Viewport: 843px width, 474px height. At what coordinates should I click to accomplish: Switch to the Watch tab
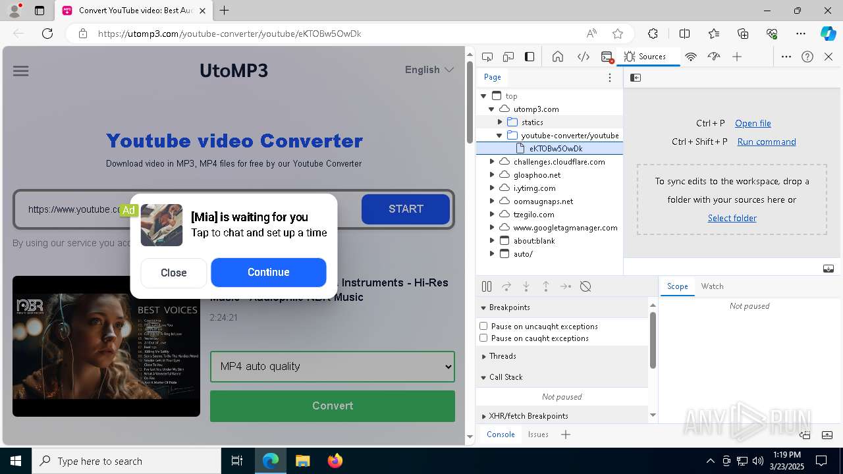pyautogui.click(x=712, y=286)
